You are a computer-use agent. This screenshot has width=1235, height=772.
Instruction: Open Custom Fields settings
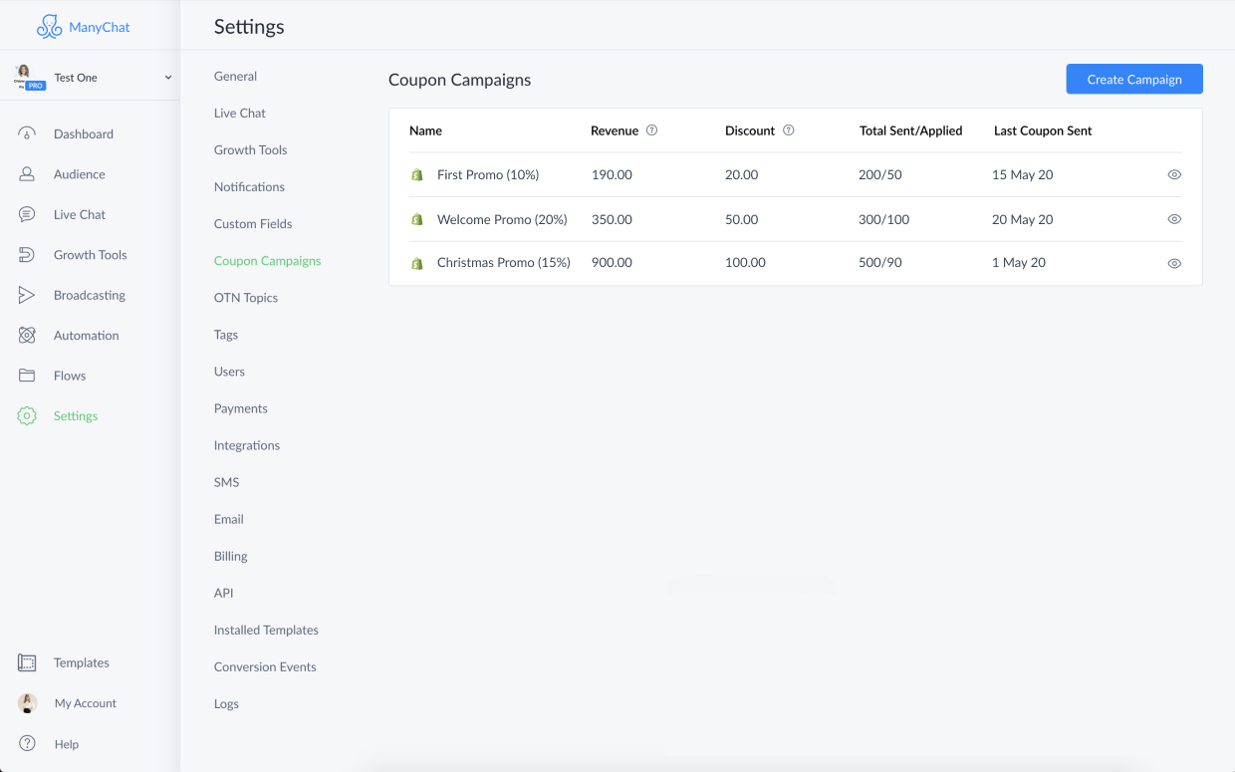coord(253,224)
